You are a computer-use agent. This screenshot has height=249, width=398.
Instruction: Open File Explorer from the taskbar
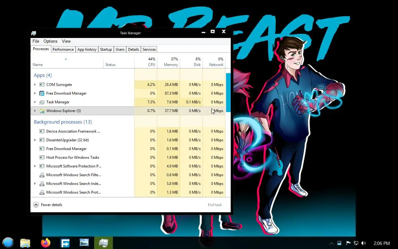[25, 243]
